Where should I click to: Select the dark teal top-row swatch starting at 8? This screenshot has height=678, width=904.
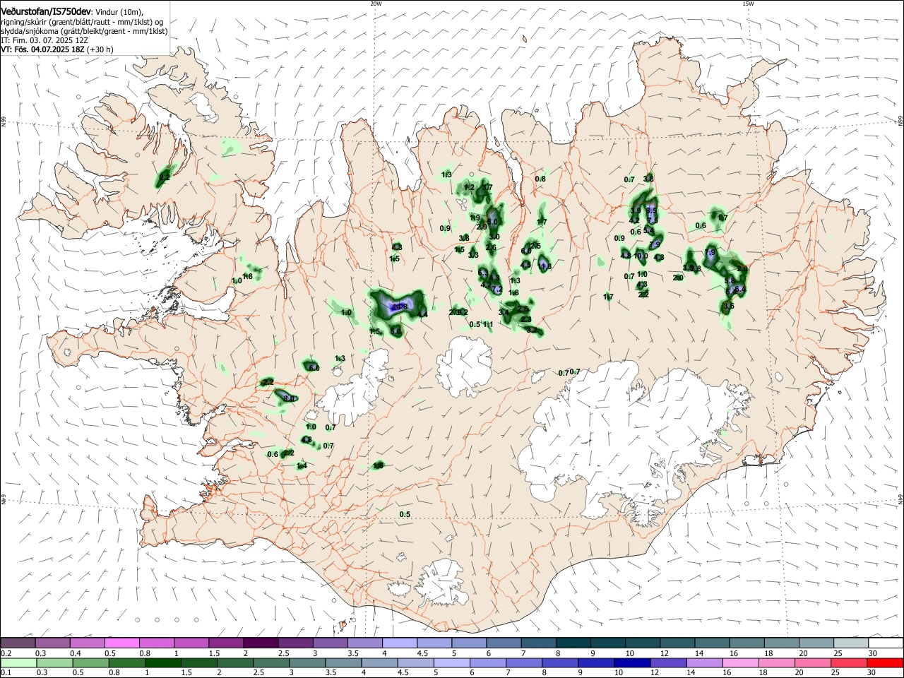573,643
